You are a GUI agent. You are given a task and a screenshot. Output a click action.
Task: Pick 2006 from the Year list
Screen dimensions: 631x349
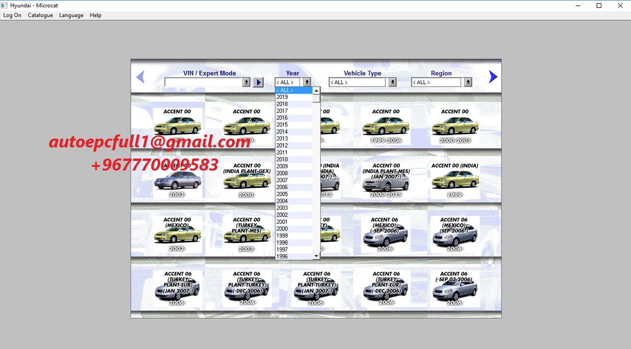pyautogui.click(x=294, y=188)
